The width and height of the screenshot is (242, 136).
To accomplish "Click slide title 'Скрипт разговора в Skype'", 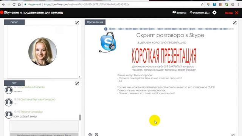I will click(x=170, y=35).
